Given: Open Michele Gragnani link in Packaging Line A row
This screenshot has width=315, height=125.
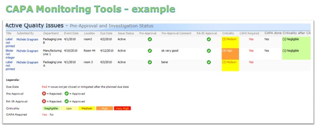Looking at the screenshot, I should [27, 62].
